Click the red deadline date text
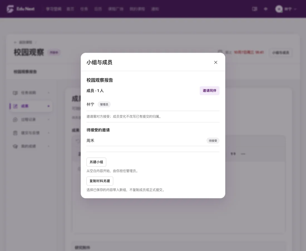 tap(249, 52)
